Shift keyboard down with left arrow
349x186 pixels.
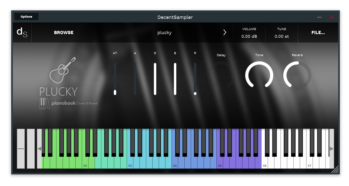39,149
